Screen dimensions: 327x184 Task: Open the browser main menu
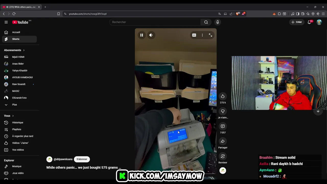[x=323, y=14]
